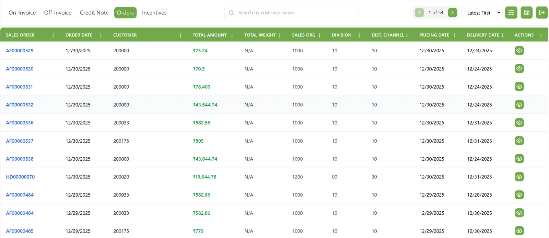549x238 pixels.
Task: View order AF00000485 eye icon
Action: (x=519, y=231)
